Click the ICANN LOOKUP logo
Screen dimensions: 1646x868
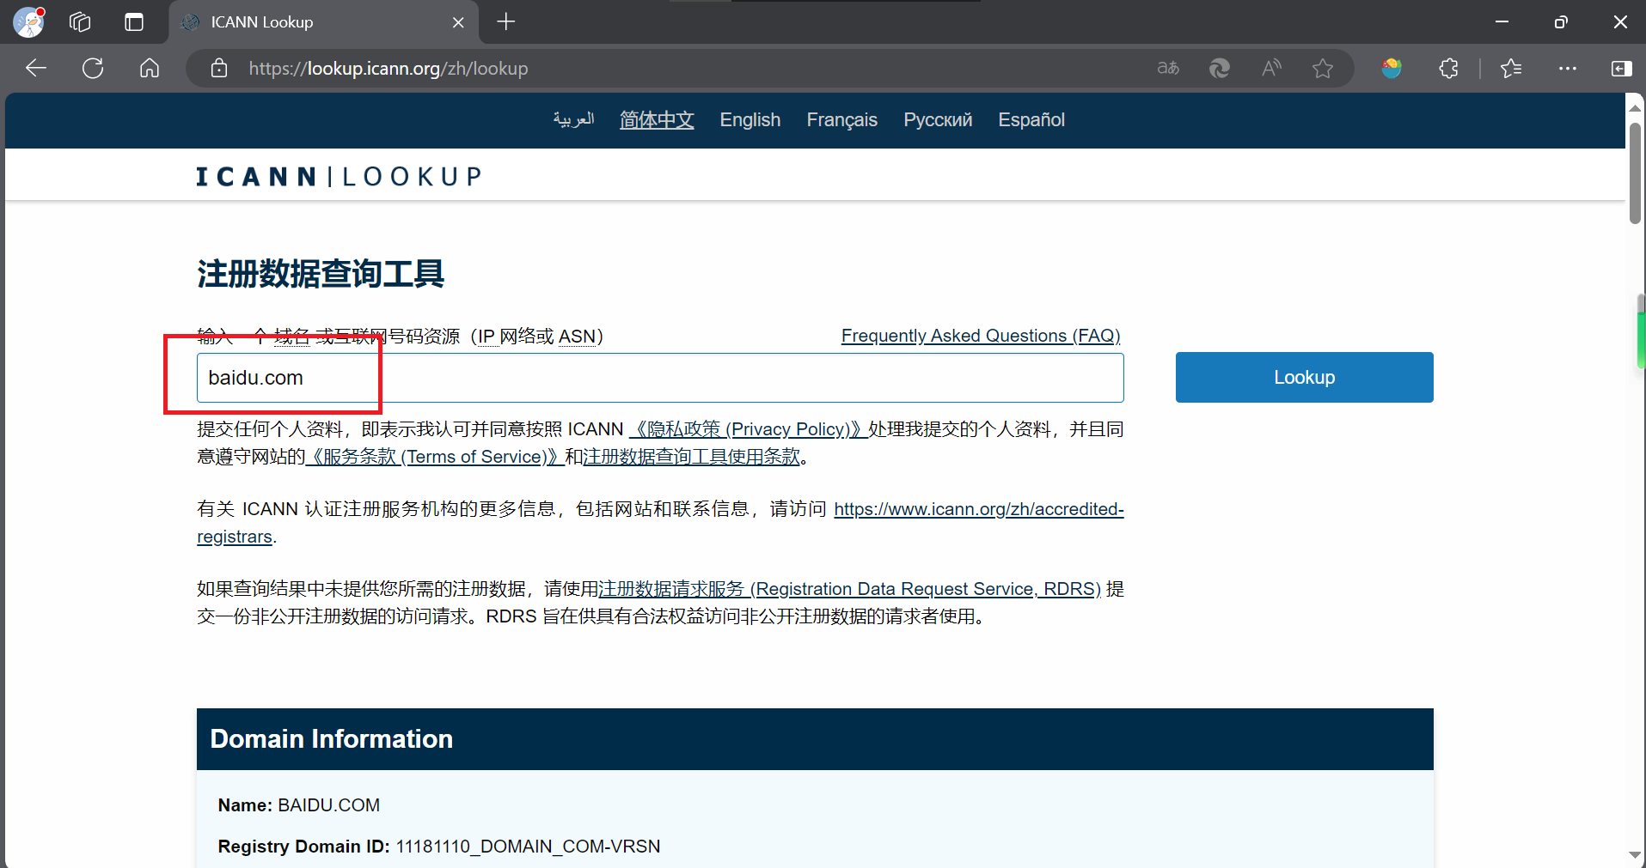(x=338, y=176)
